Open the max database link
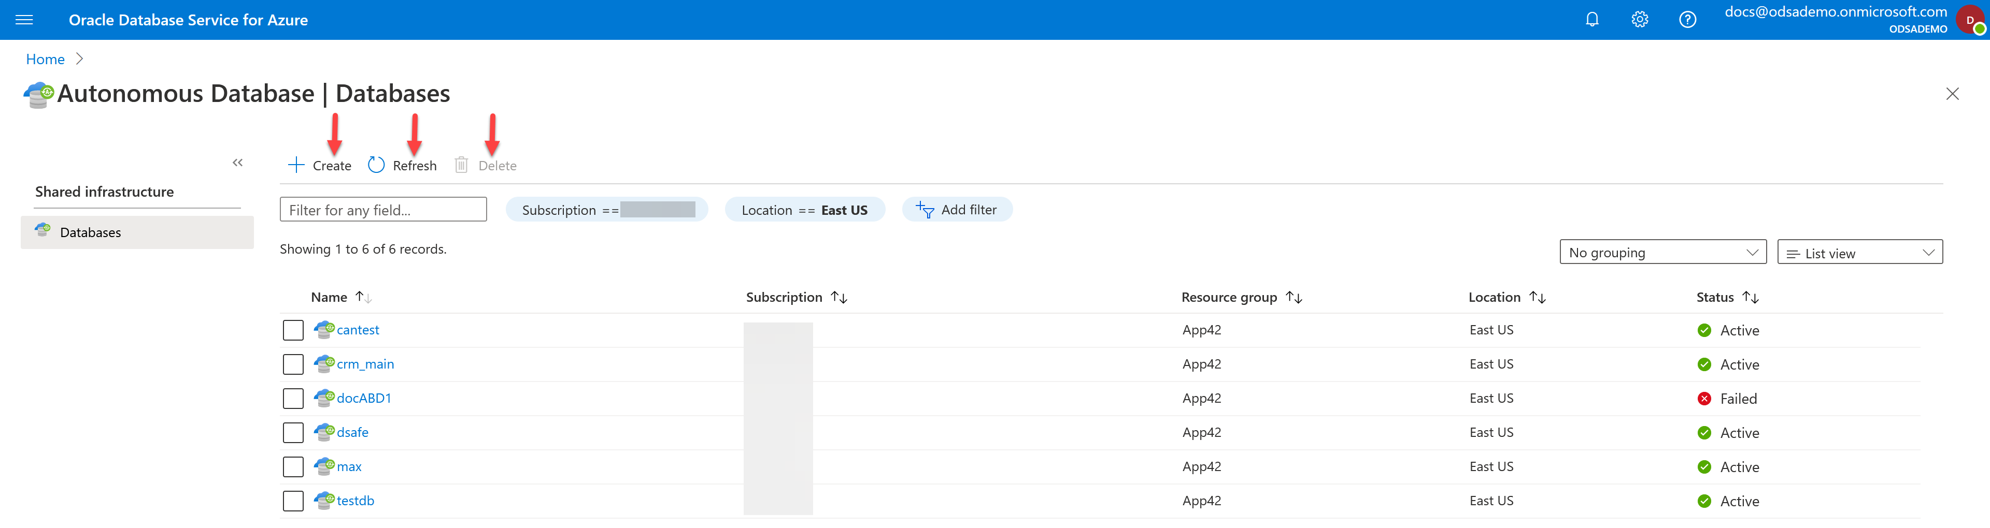1990x528 pixels. 349,466
